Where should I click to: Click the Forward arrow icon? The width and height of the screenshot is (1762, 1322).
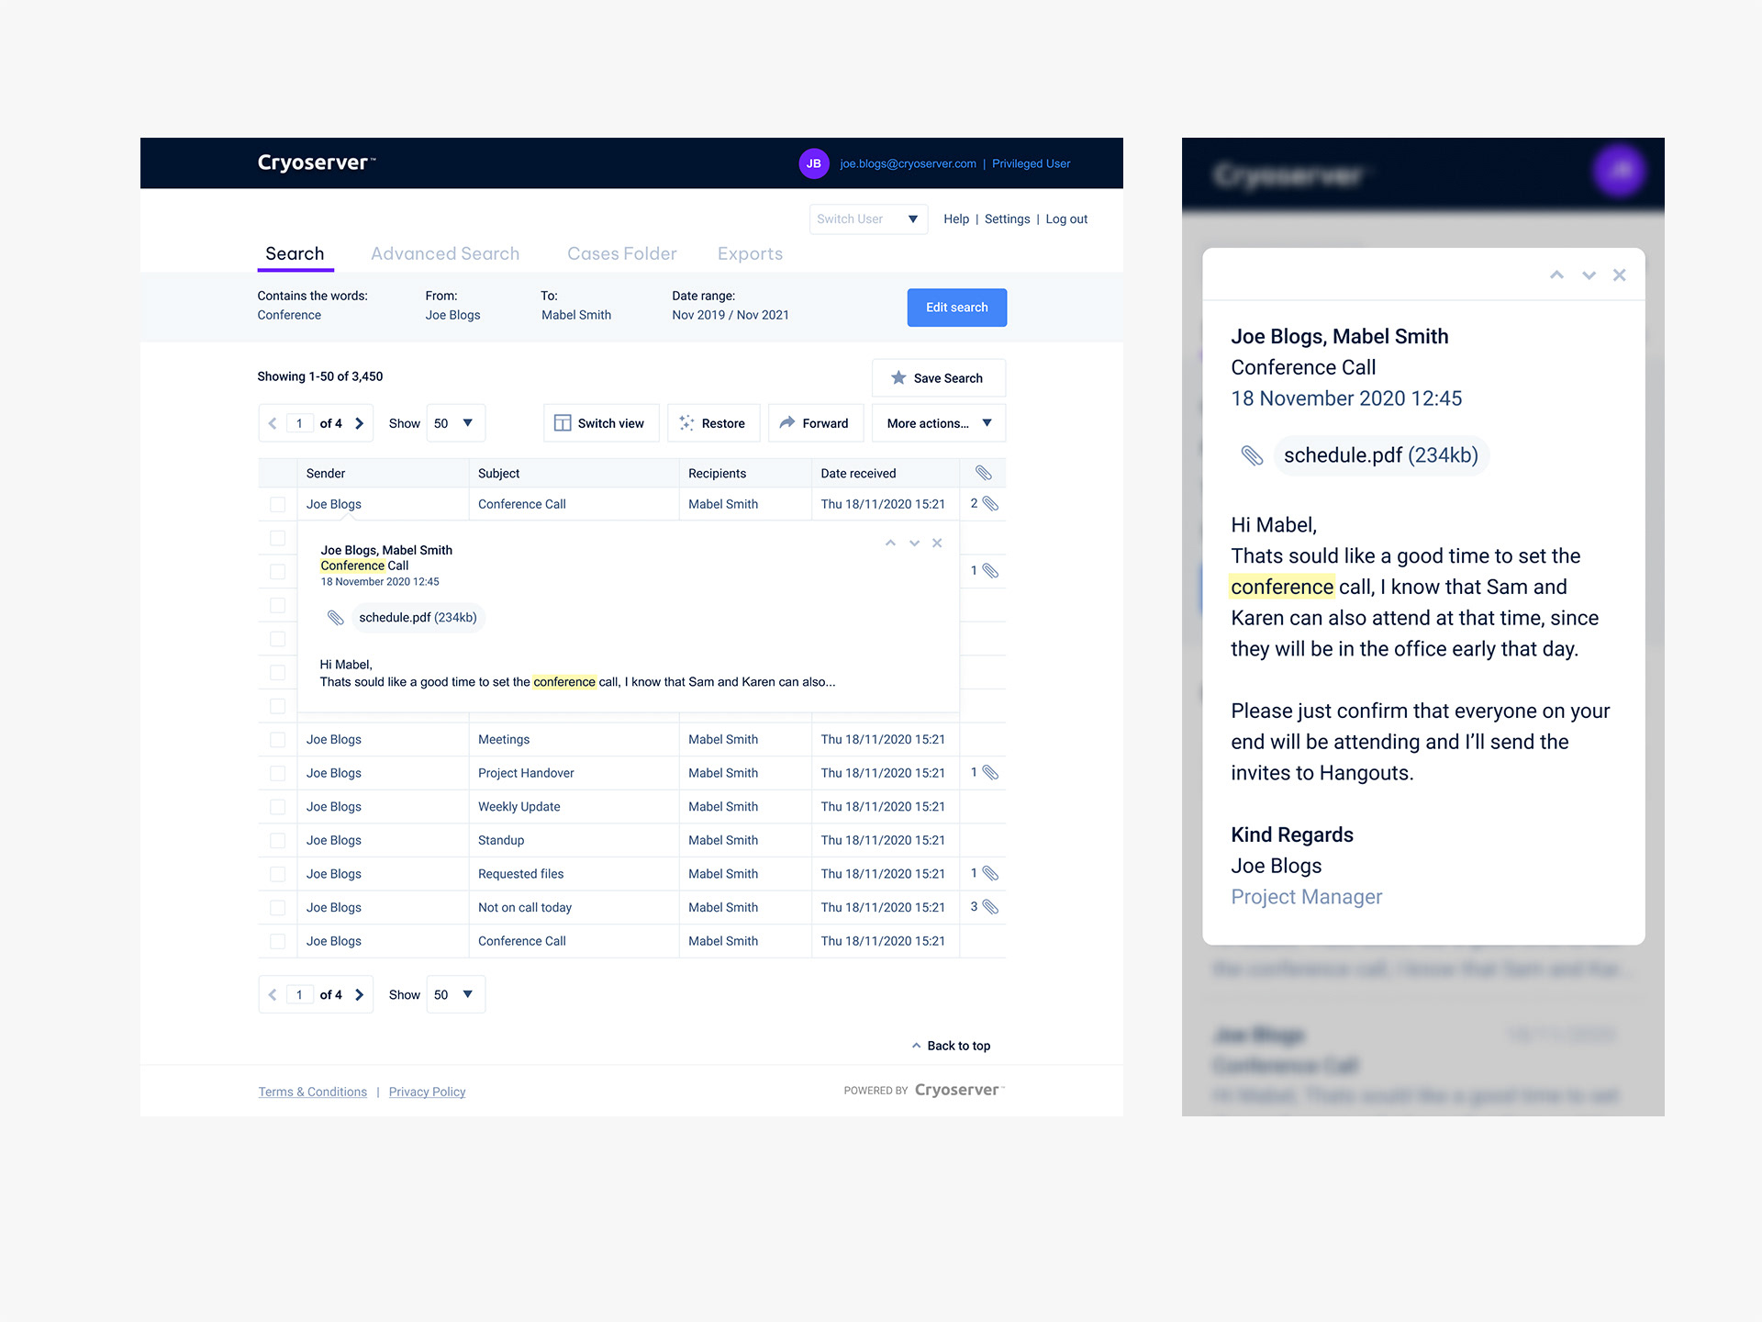tap(787, 422)
